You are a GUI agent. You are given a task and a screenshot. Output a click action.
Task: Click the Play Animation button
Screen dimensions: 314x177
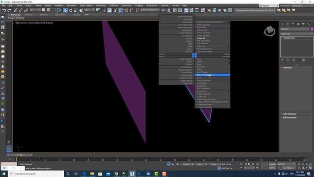pyautogui.click(x=249, y=164)
